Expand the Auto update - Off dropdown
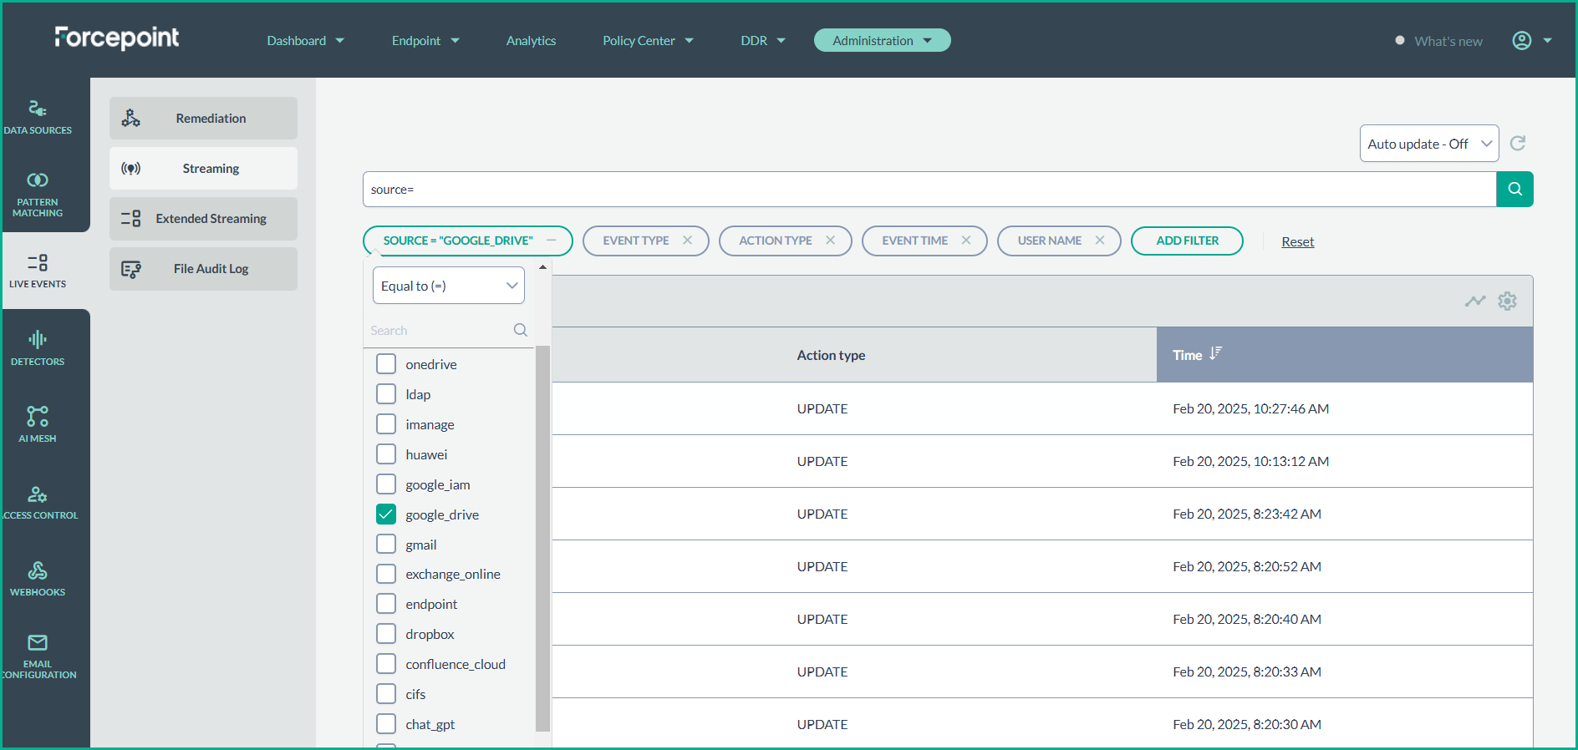 coord(1428,144)
